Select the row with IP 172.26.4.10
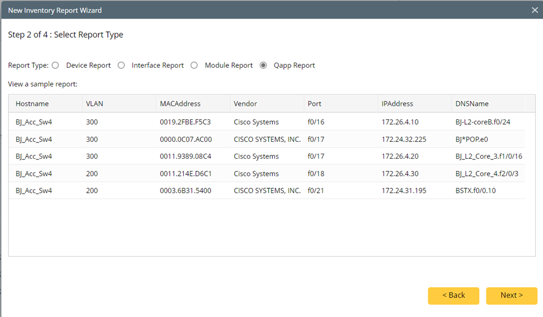This screenshot has width=543, height=317. pos(400,122)
